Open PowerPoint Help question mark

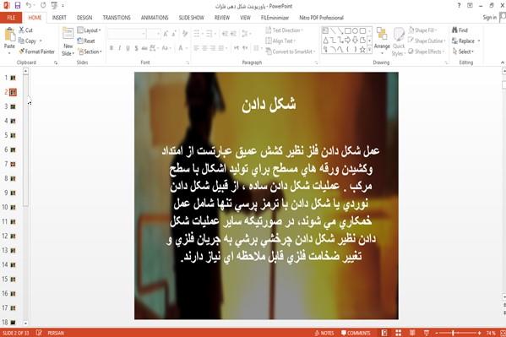click(459, 5)
